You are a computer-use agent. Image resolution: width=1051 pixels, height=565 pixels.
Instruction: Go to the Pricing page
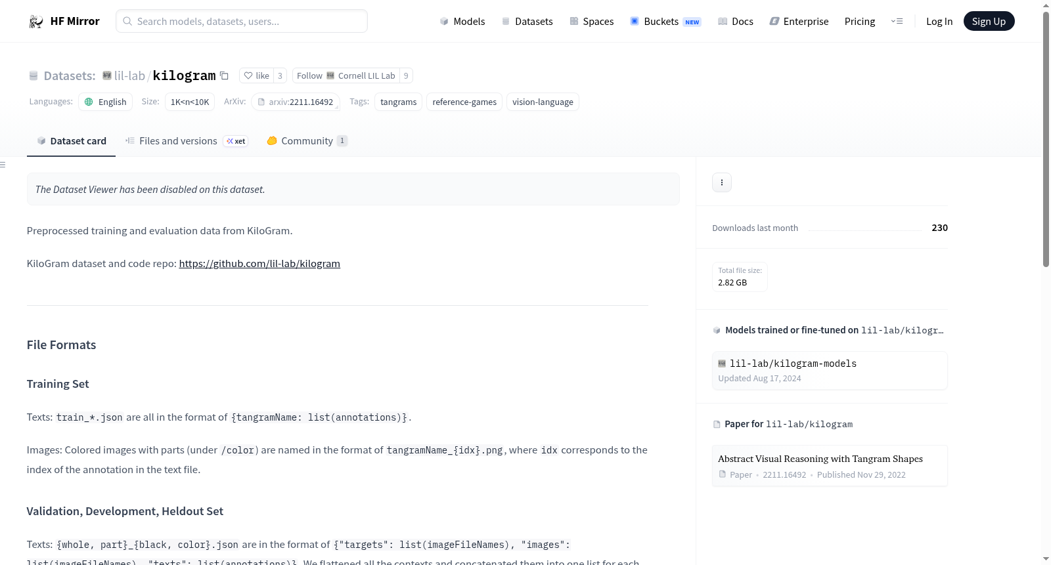860,22
